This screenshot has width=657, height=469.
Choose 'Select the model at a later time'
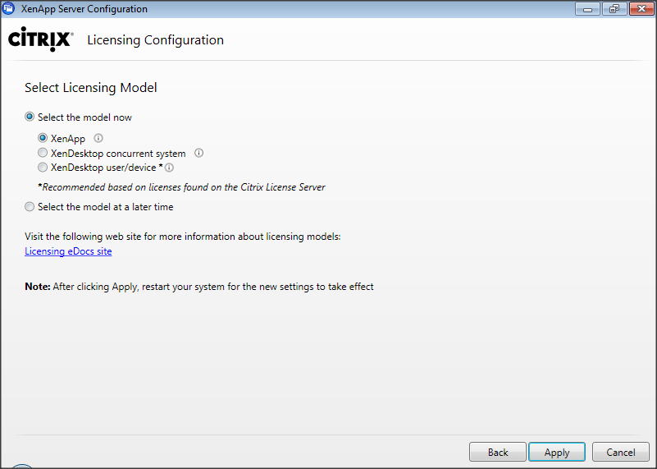[30, 207]
